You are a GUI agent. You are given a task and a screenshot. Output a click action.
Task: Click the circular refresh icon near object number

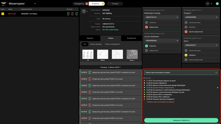click(84, 11)
